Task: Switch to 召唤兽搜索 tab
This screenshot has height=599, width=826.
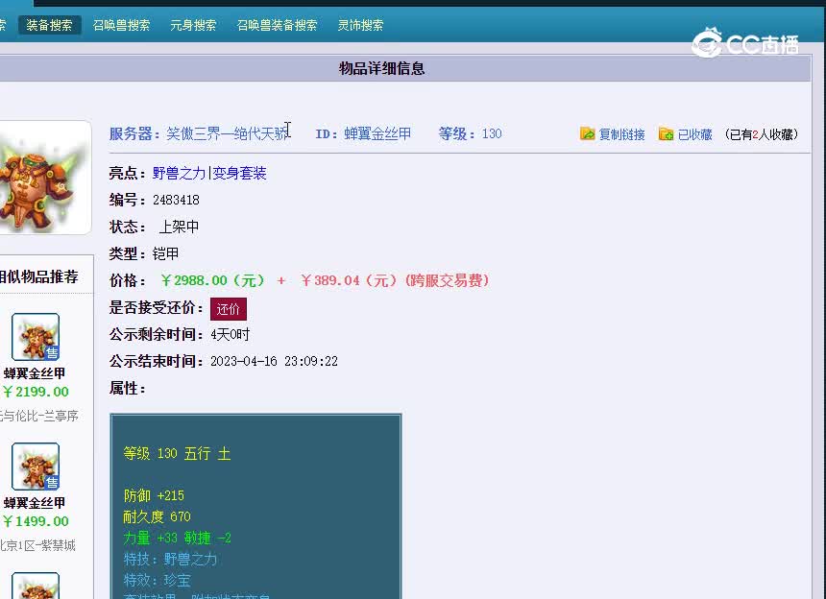Action: (121, 25)
